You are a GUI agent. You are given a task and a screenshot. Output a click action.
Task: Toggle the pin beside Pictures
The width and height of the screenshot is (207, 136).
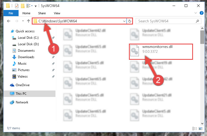pyautogui.click(x=53, y=70)
